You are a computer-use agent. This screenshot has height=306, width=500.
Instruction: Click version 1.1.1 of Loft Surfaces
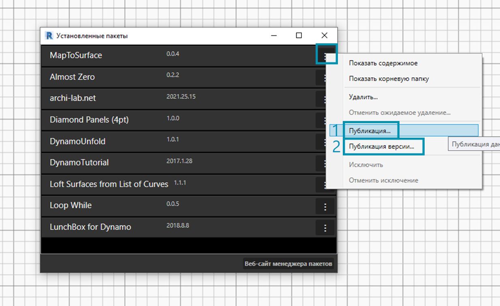[180, 183]
